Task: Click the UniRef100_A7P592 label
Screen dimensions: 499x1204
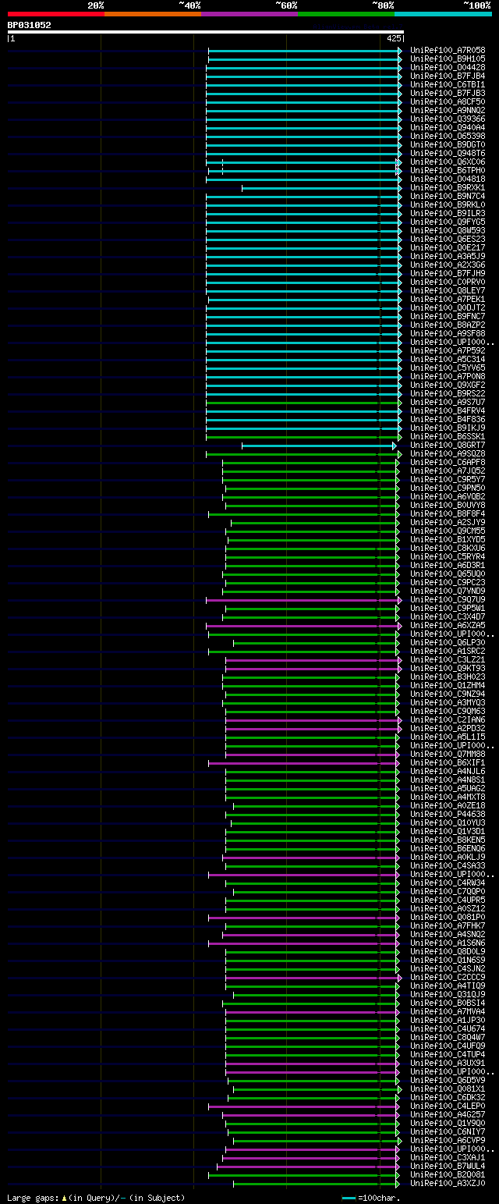Action: (448, 350)
